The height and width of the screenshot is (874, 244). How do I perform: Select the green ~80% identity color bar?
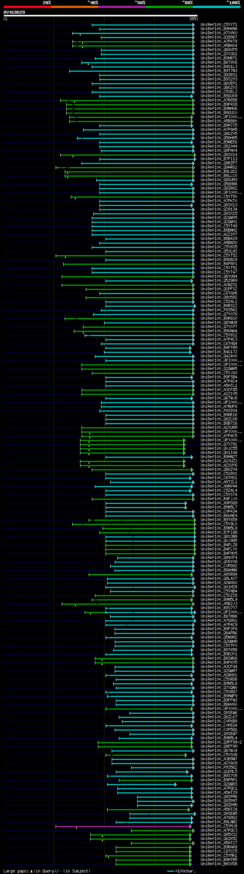coord(169,6)
